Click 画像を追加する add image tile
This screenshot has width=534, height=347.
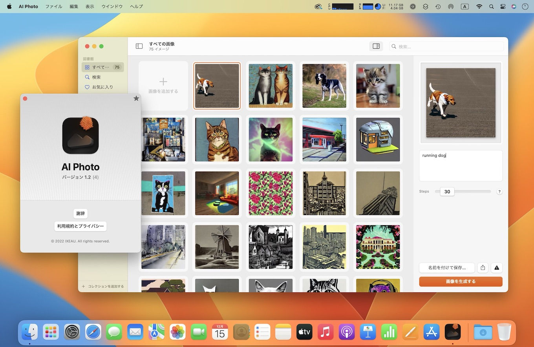(163, 86)
